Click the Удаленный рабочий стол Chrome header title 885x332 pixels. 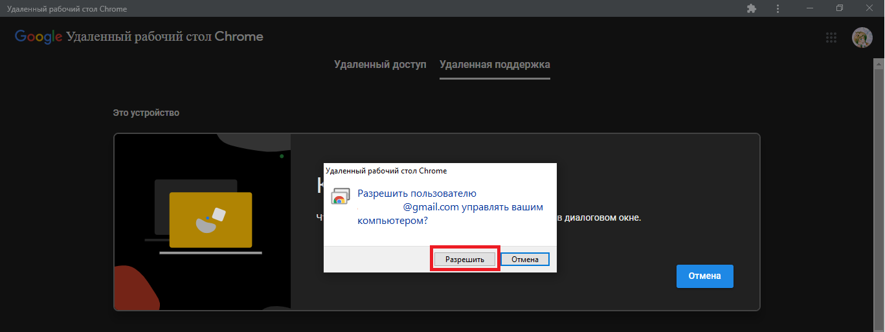click(164, 37)
